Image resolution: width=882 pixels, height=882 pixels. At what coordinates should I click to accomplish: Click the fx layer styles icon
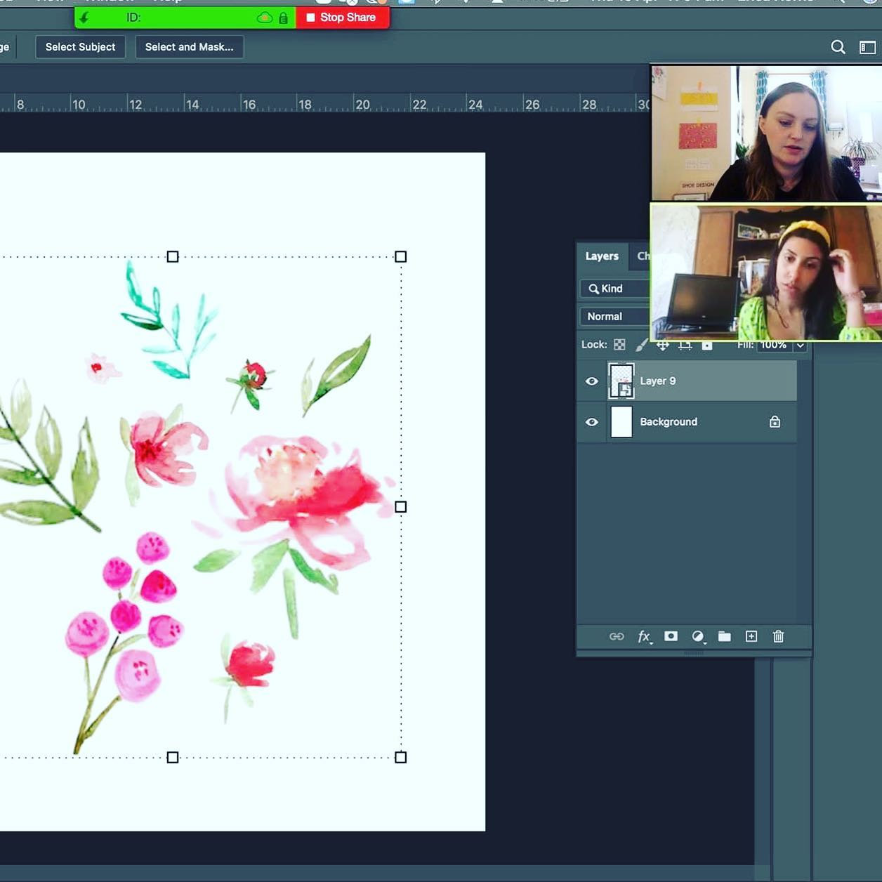coord(645,636)
